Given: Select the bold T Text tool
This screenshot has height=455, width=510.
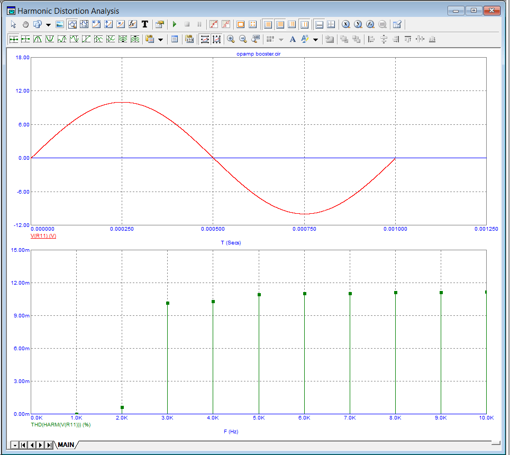Looking at the screenshot, I should pos(145,24).
